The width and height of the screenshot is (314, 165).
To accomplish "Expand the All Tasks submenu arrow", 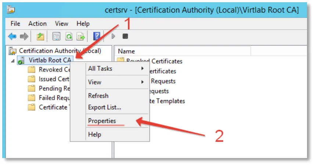I will pyautogui.click(x=142, y=69).
